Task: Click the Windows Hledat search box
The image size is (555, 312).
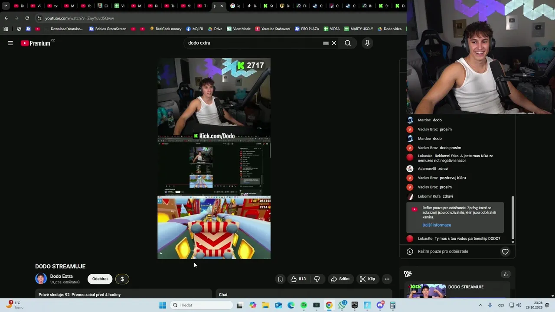Action: point(202,305)
